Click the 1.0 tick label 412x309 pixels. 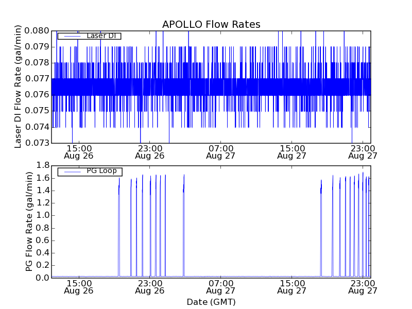[x=43, y=215]
